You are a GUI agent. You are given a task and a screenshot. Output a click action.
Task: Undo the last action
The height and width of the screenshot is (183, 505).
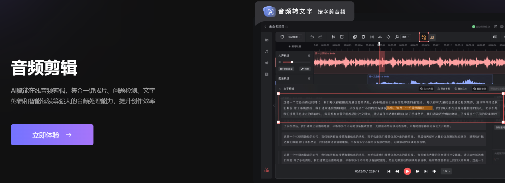[312, 37]
